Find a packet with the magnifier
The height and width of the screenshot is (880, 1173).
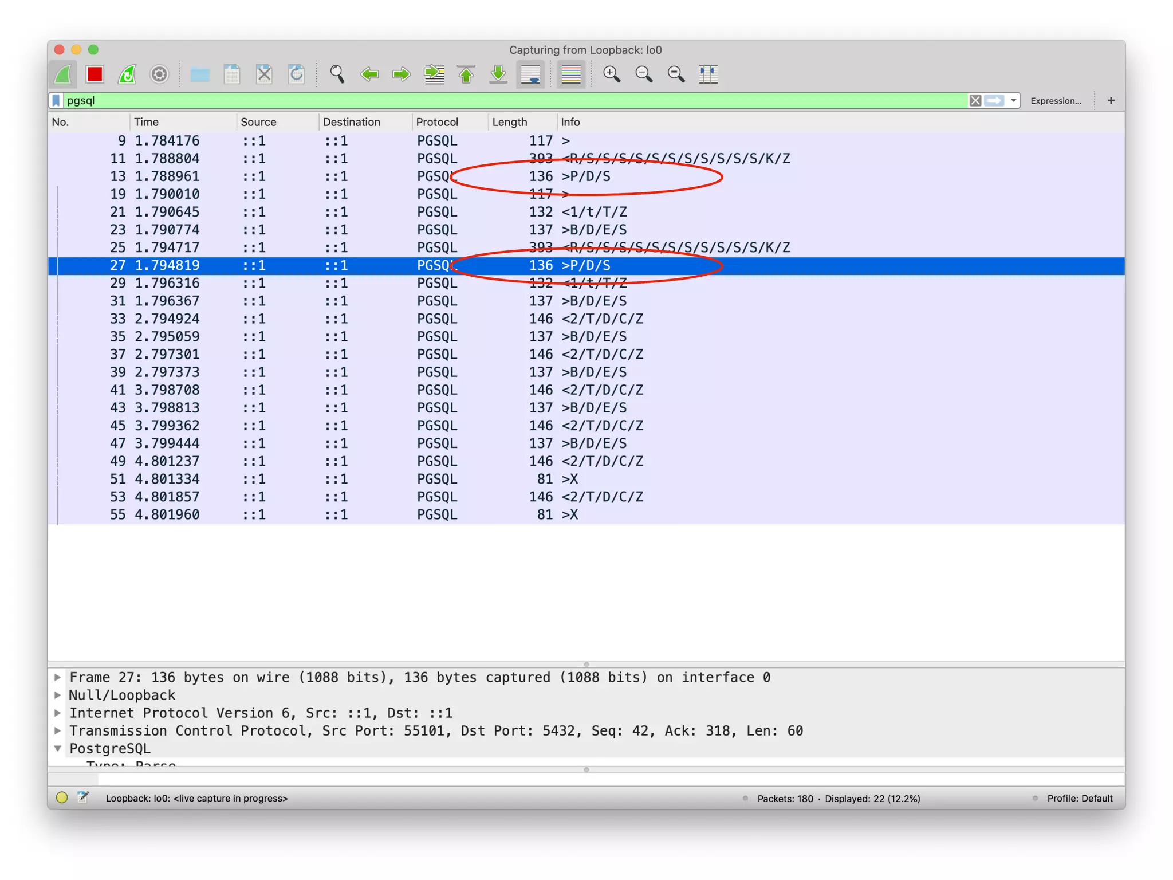coord(337,74)
